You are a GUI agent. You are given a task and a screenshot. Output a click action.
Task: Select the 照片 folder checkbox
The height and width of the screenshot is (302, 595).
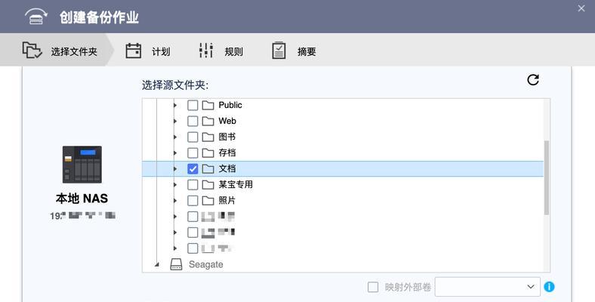tap(193, 201)
